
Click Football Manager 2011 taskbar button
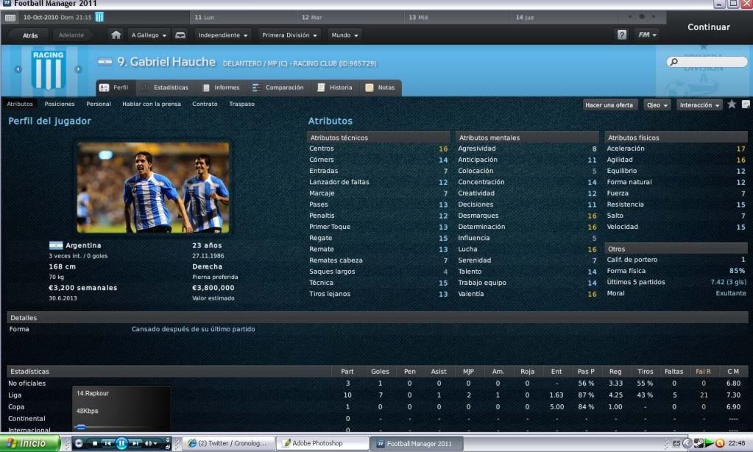417,443
